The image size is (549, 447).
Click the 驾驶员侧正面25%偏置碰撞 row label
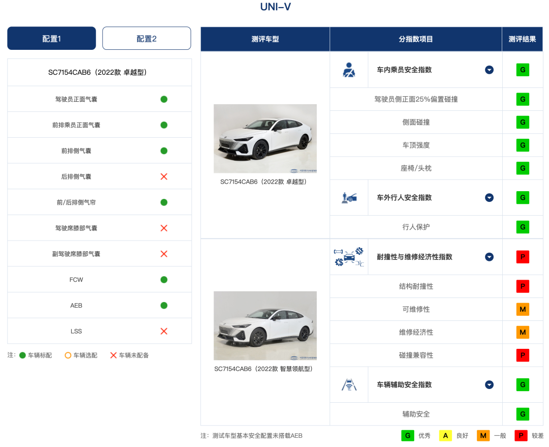[x=416, y=99]
